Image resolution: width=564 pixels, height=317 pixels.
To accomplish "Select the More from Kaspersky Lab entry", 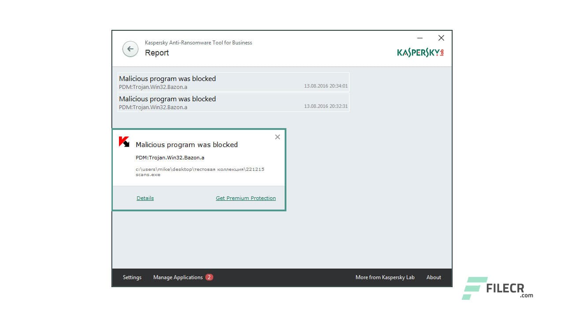I will coord(385,277).
